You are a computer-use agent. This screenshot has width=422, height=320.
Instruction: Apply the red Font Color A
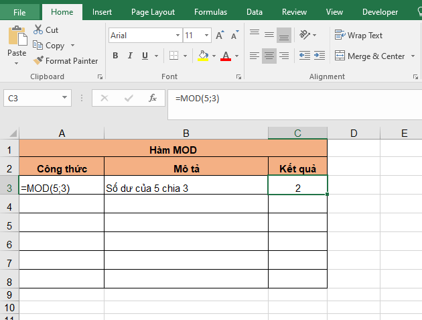226,56
